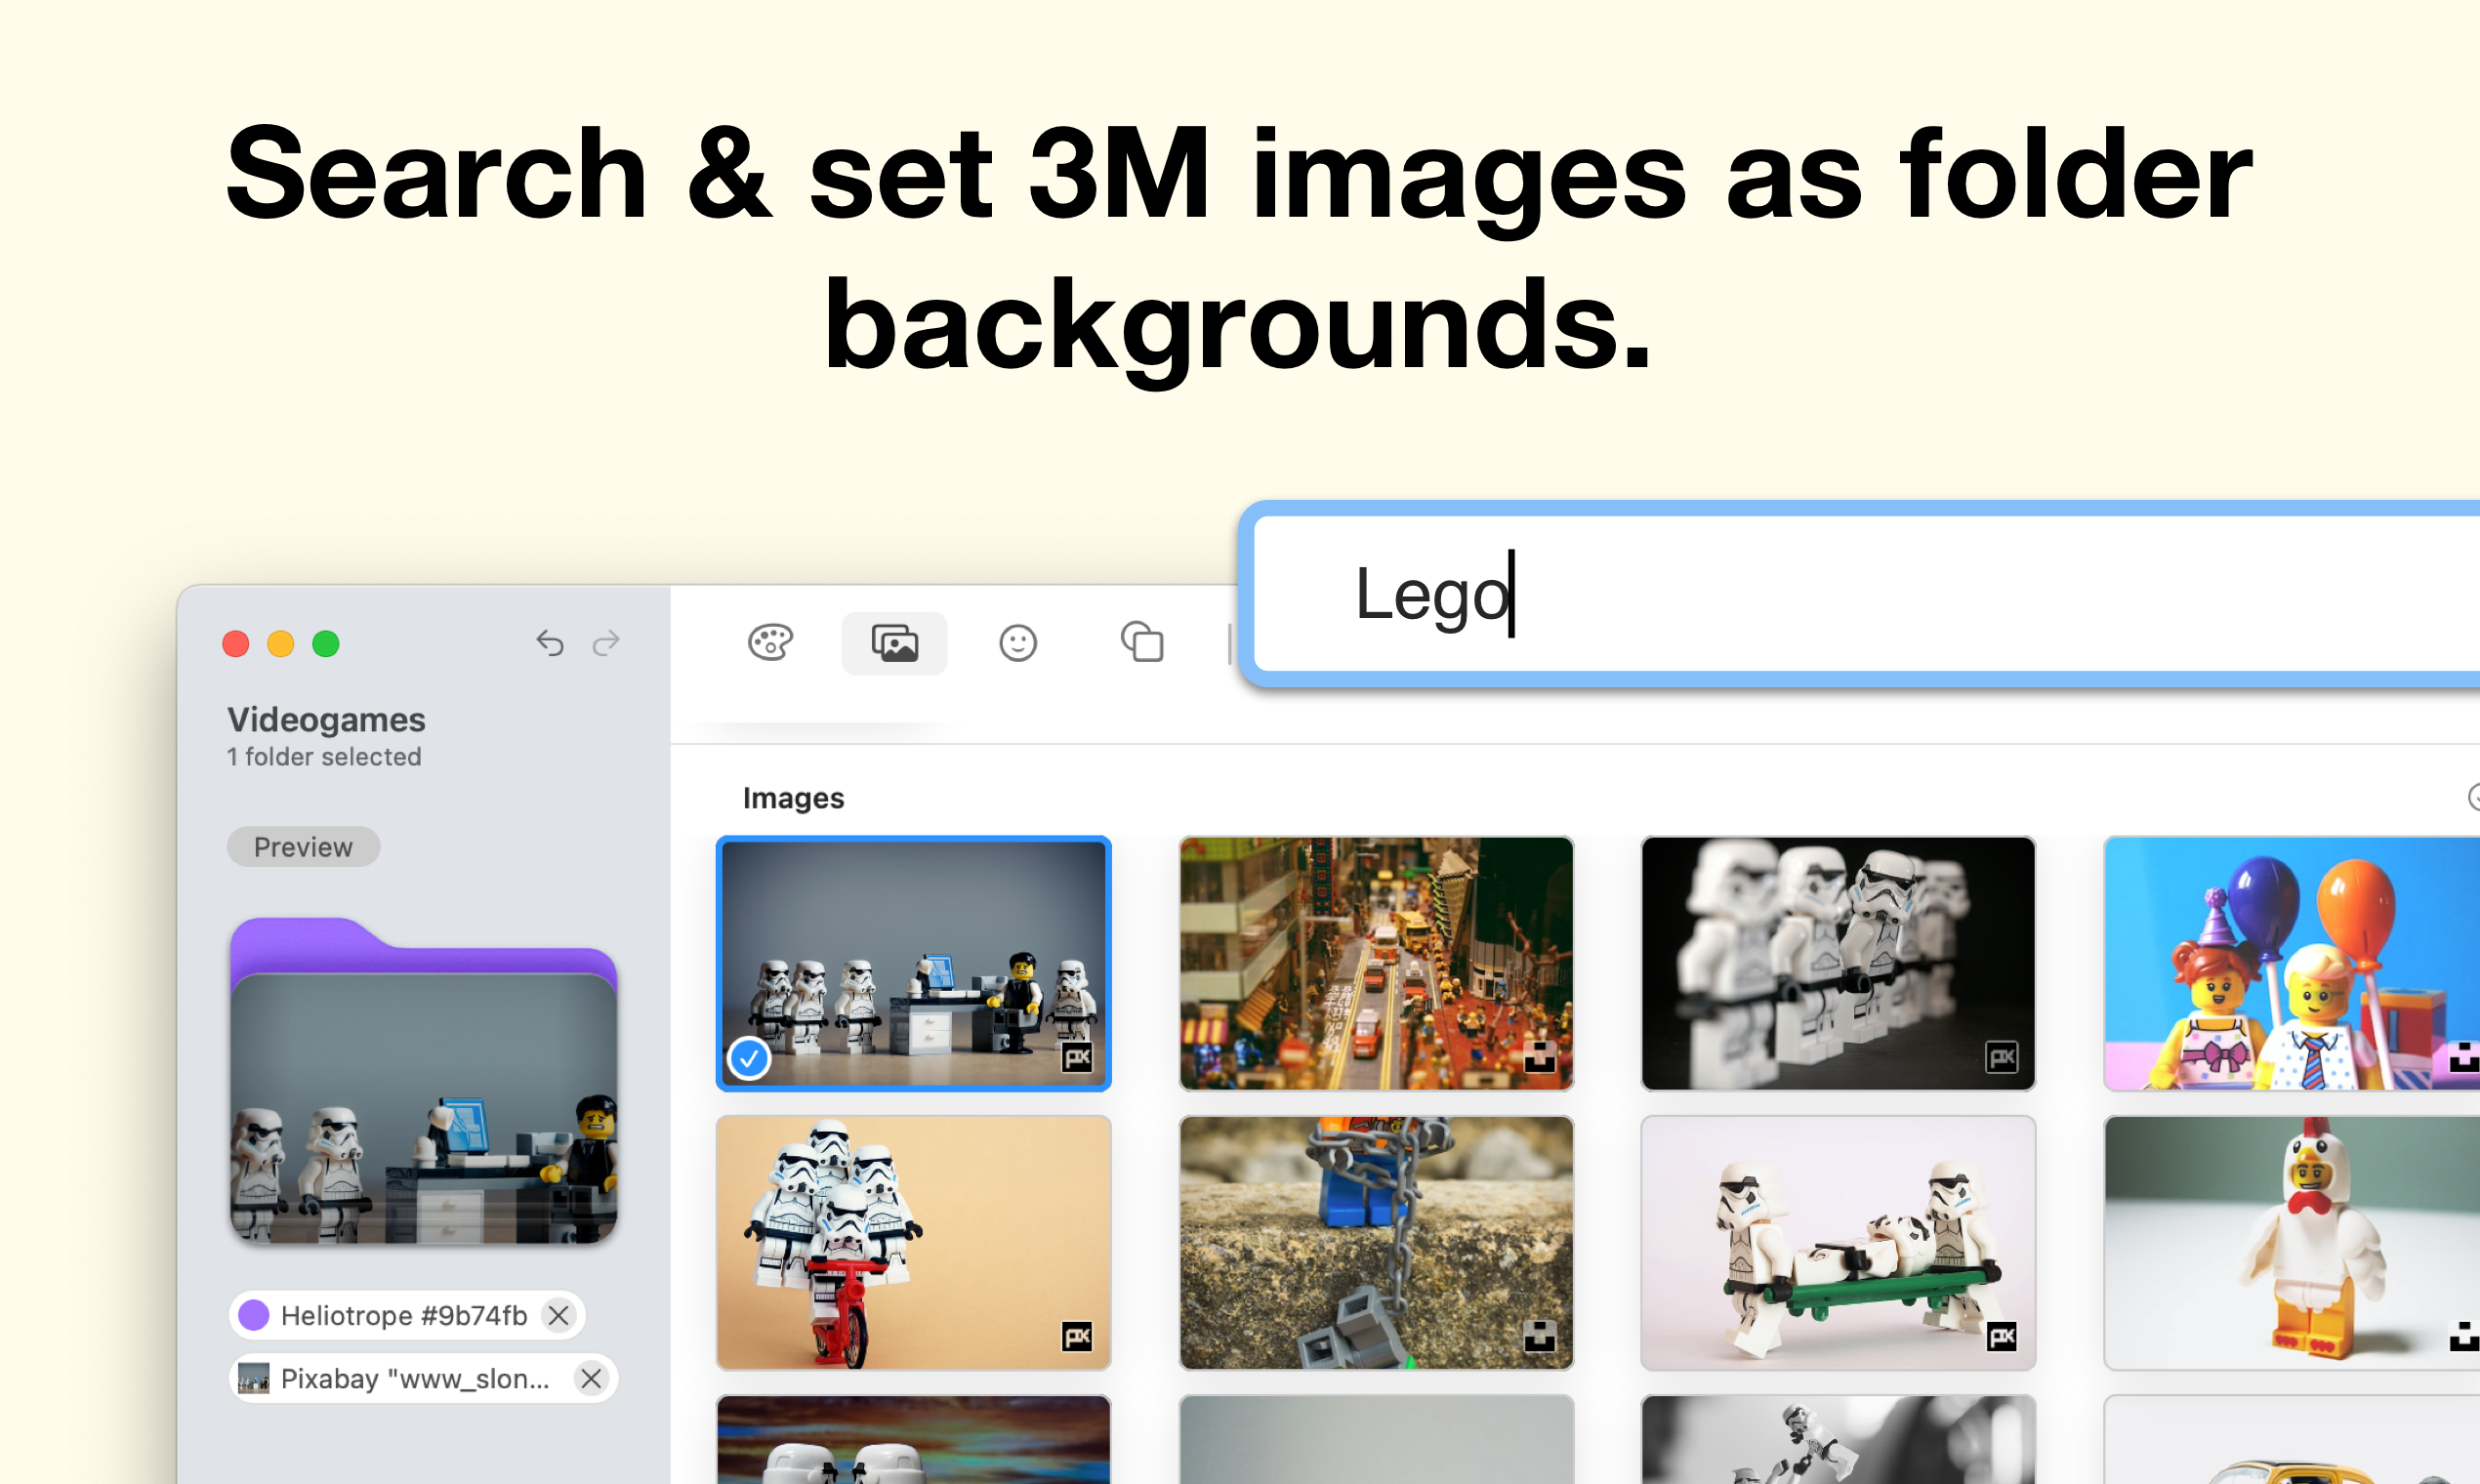The height and width of the screenshot is (1484, 2480).
Task: Select stormtroopers carrying stretcher image
Action: coord(1838,1243)
